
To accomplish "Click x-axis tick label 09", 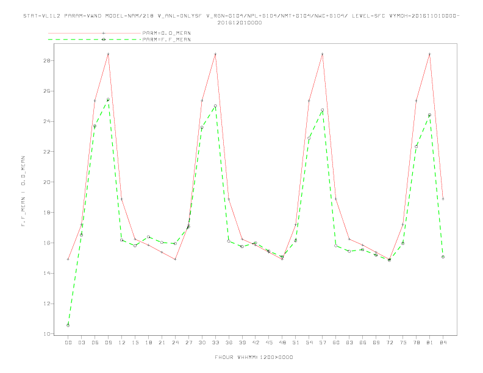I will pyautogui.click(x=108, y=343).
